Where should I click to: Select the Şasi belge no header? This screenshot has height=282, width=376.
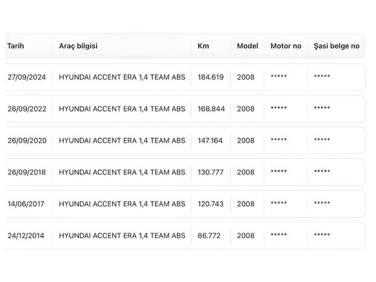click(336, 46)
